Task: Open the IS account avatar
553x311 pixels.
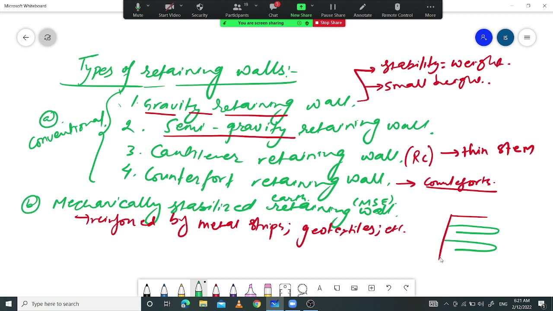Action: 505,38
